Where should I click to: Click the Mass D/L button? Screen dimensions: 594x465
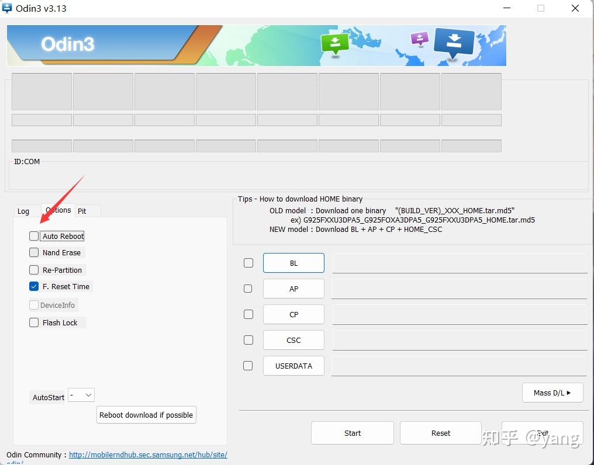click(552, 393)
